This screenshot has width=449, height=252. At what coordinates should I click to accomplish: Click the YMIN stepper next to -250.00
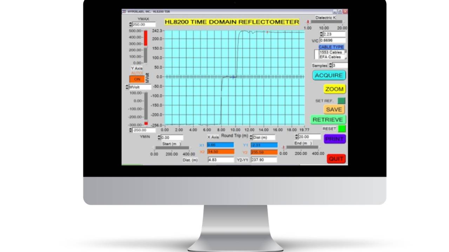[131, 130]
